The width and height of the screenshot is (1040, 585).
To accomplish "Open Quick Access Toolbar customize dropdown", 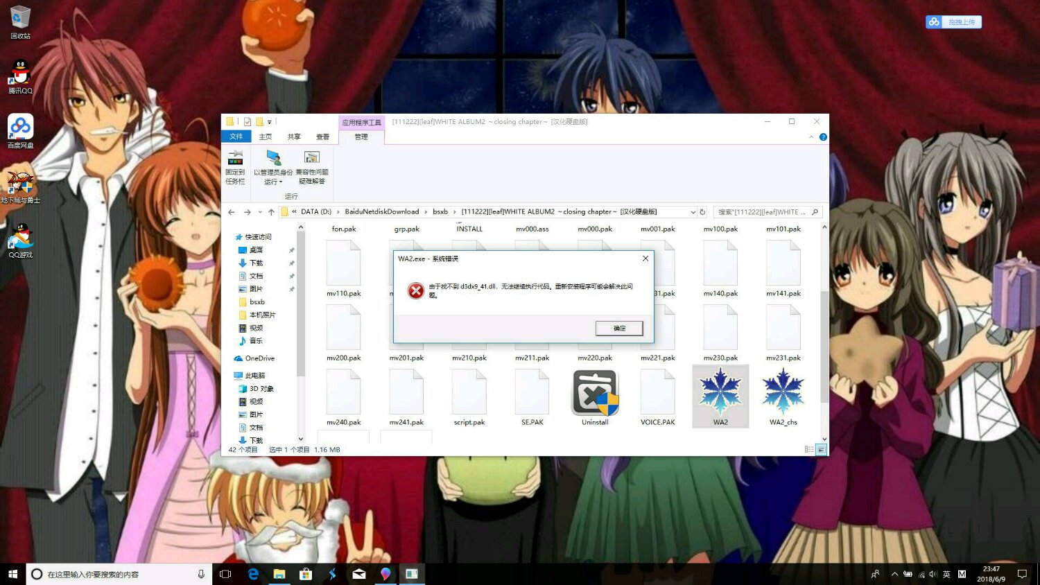I will click(270, 122).
